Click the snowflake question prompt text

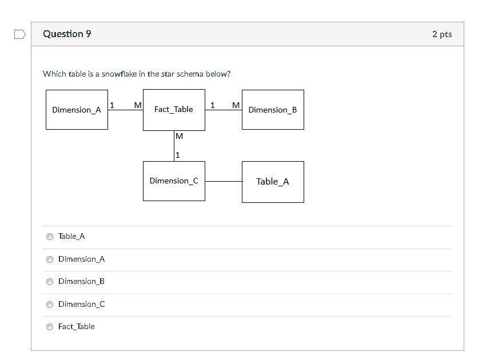point(137,74)
